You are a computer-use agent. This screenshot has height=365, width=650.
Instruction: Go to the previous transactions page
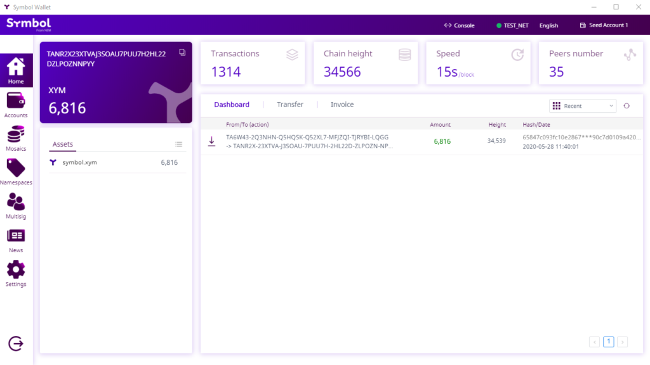tap(594, 342)
